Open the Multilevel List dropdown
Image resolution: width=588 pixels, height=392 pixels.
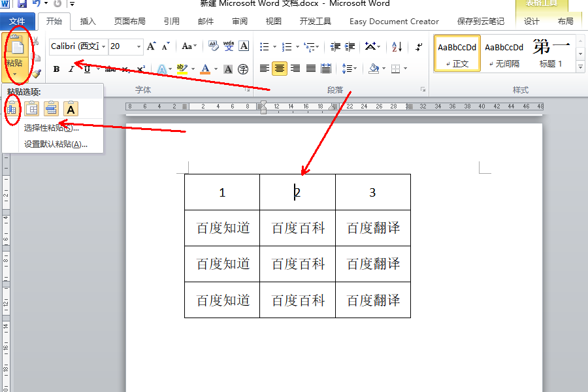[311, 47]
